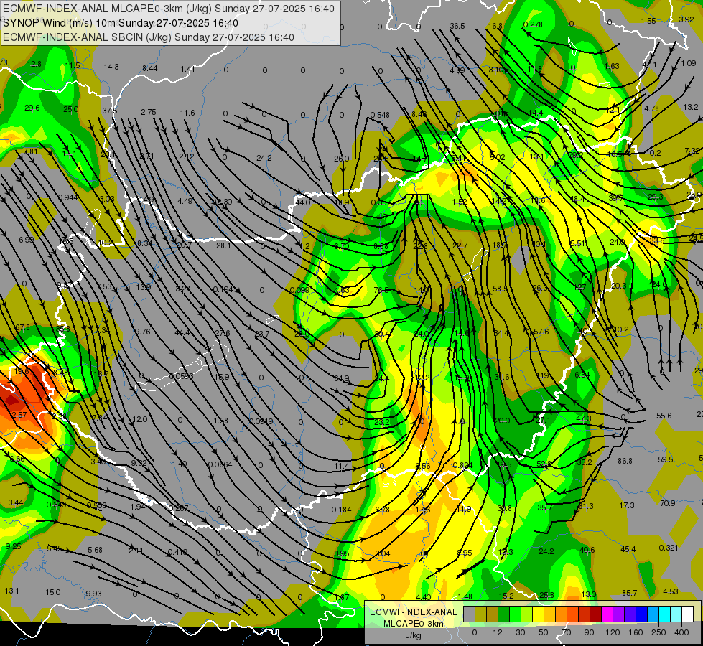This screenshot has height=646, width=703.
Task: Click the map value 55.6
Action: (x=664, y=416)
